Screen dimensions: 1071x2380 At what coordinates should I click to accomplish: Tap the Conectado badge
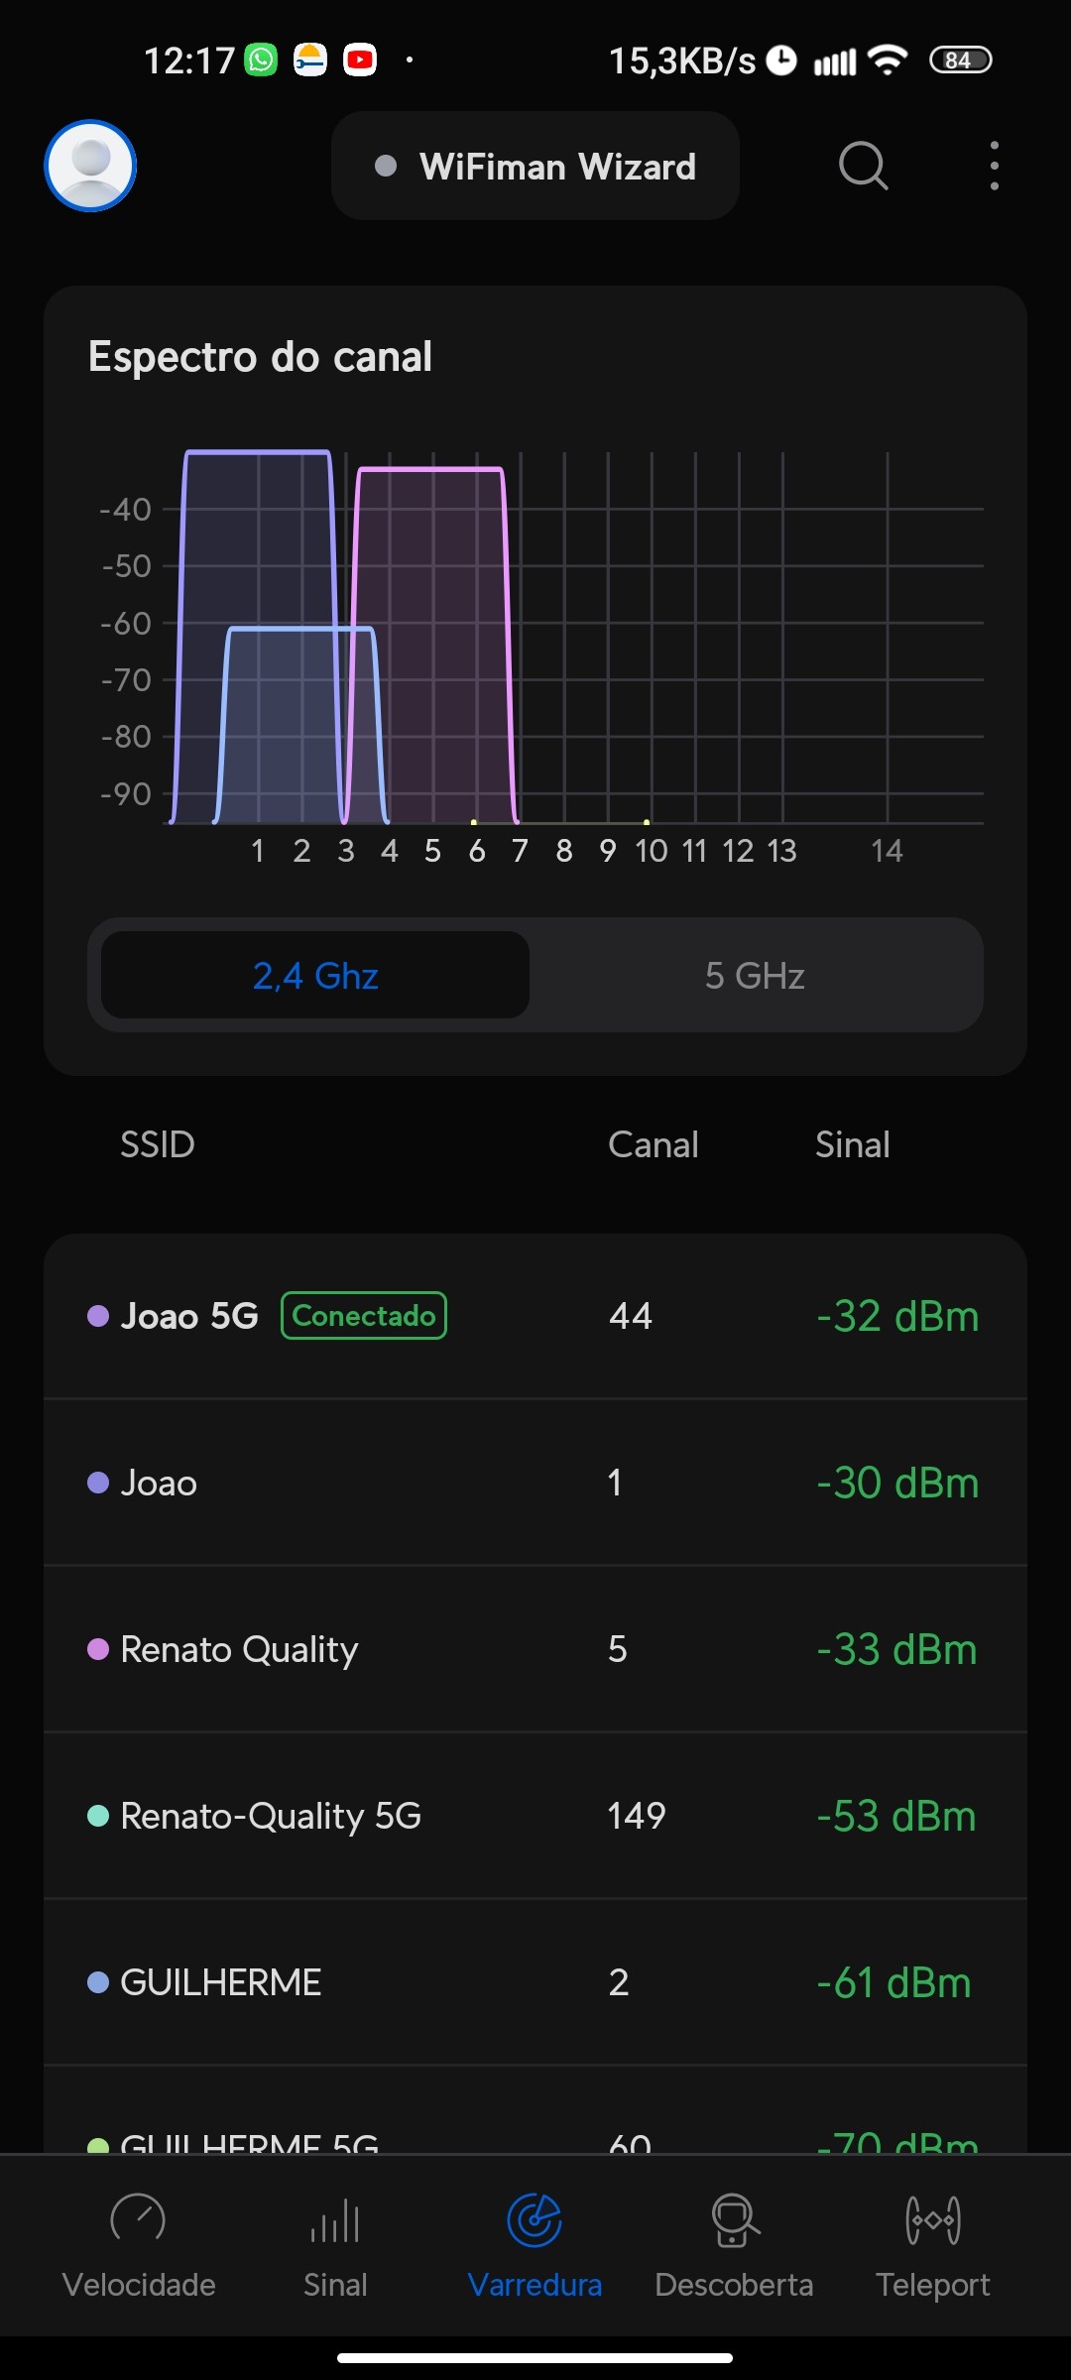pyautogui.click(x=364, y=1316)
